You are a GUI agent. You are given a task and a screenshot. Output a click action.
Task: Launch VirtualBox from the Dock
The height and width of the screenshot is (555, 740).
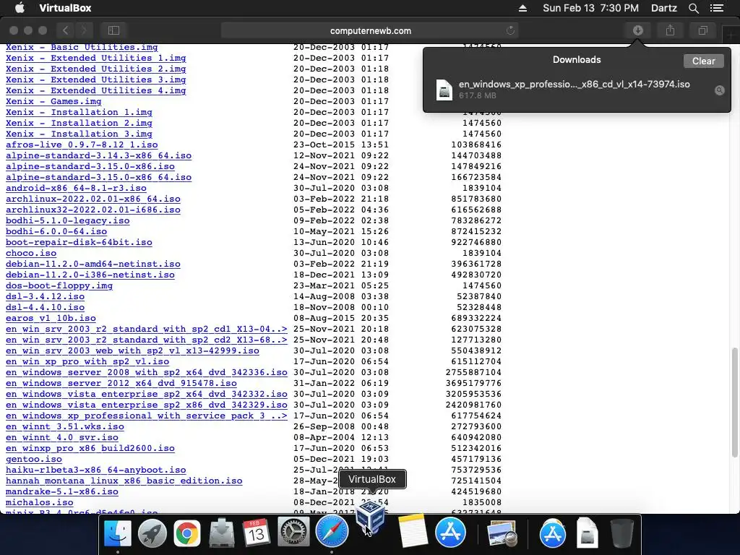(371, 518)
